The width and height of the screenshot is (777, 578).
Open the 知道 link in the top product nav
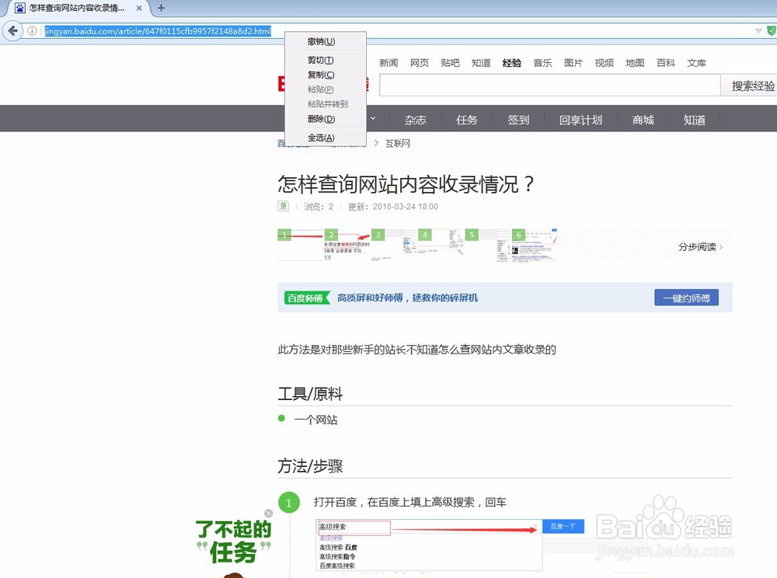tap(481, 63)
